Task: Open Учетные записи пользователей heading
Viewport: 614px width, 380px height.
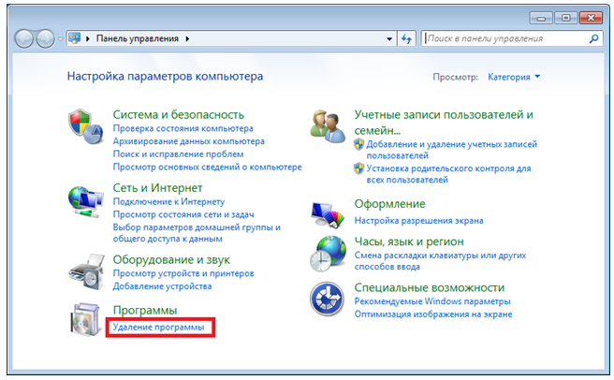Action: pyautogui.click(x=444, y=123)
